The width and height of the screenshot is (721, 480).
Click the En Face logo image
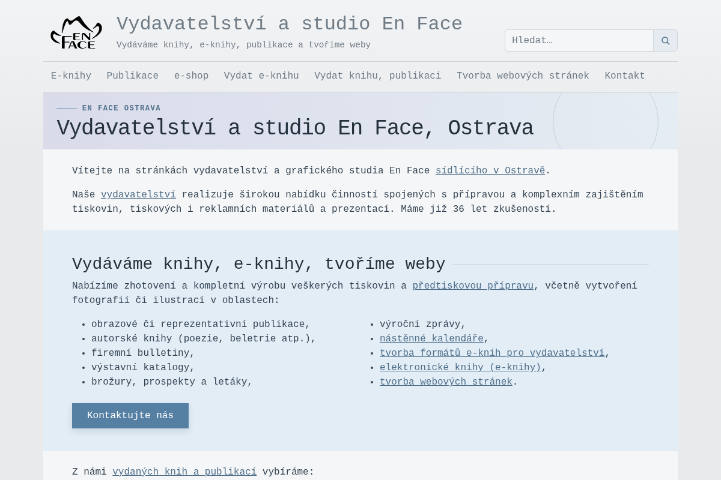coord(76,33)
